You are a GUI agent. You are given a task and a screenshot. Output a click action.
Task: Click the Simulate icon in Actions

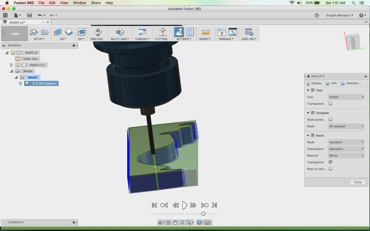[x=179, y=32]
